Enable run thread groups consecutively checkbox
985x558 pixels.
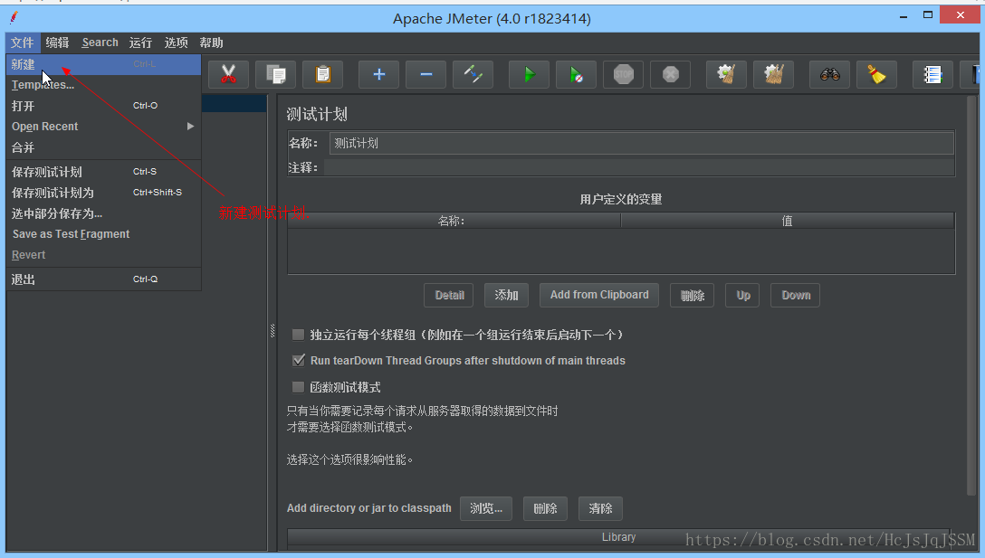299,335
